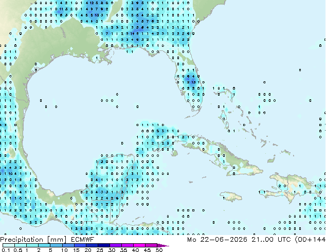Image resolution: width=326 pixels, height=252 pixels.
Task: Click the 10–15 mm blue legend swatch
Action: pyautogui.click(x=68, y=245)
